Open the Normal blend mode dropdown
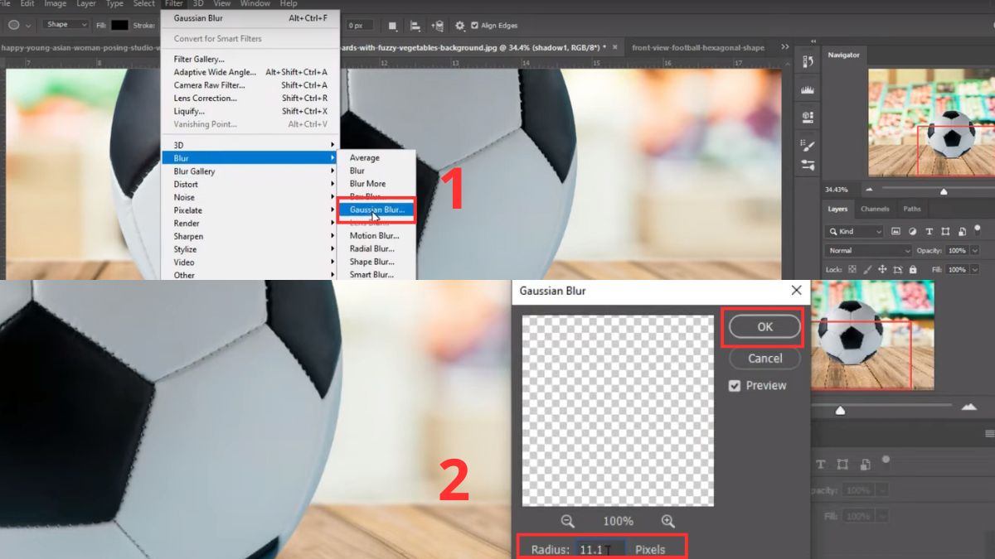Image resolution: width=995 pixels, height=559 pixels. click(869, 250)
